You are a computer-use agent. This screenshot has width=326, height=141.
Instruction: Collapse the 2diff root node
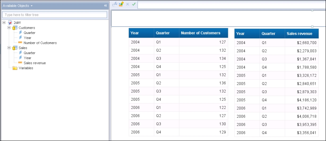[x=4, y=23]
